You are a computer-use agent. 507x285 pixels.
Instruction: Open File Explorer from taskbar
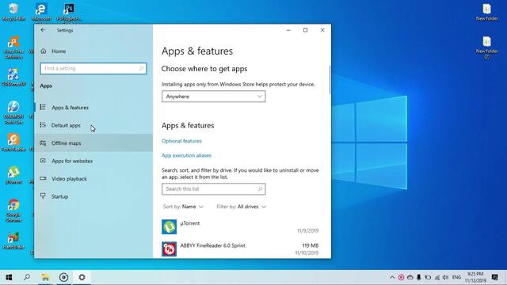click(45, 277)
